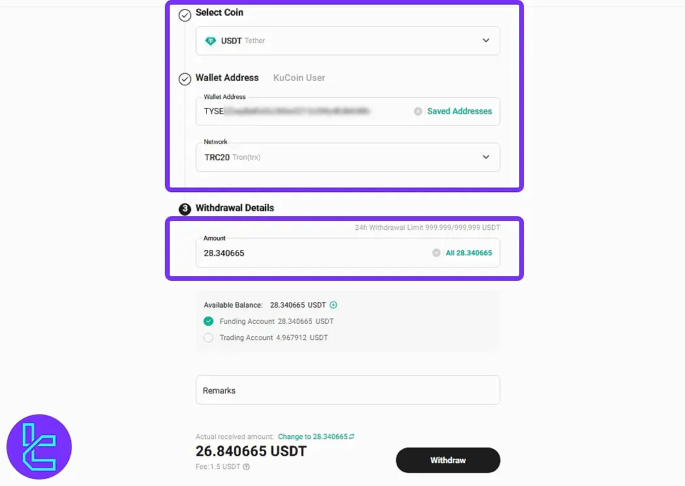
Task: Click the deposit plus icon beside Available Balance
Action: point(333,305)
